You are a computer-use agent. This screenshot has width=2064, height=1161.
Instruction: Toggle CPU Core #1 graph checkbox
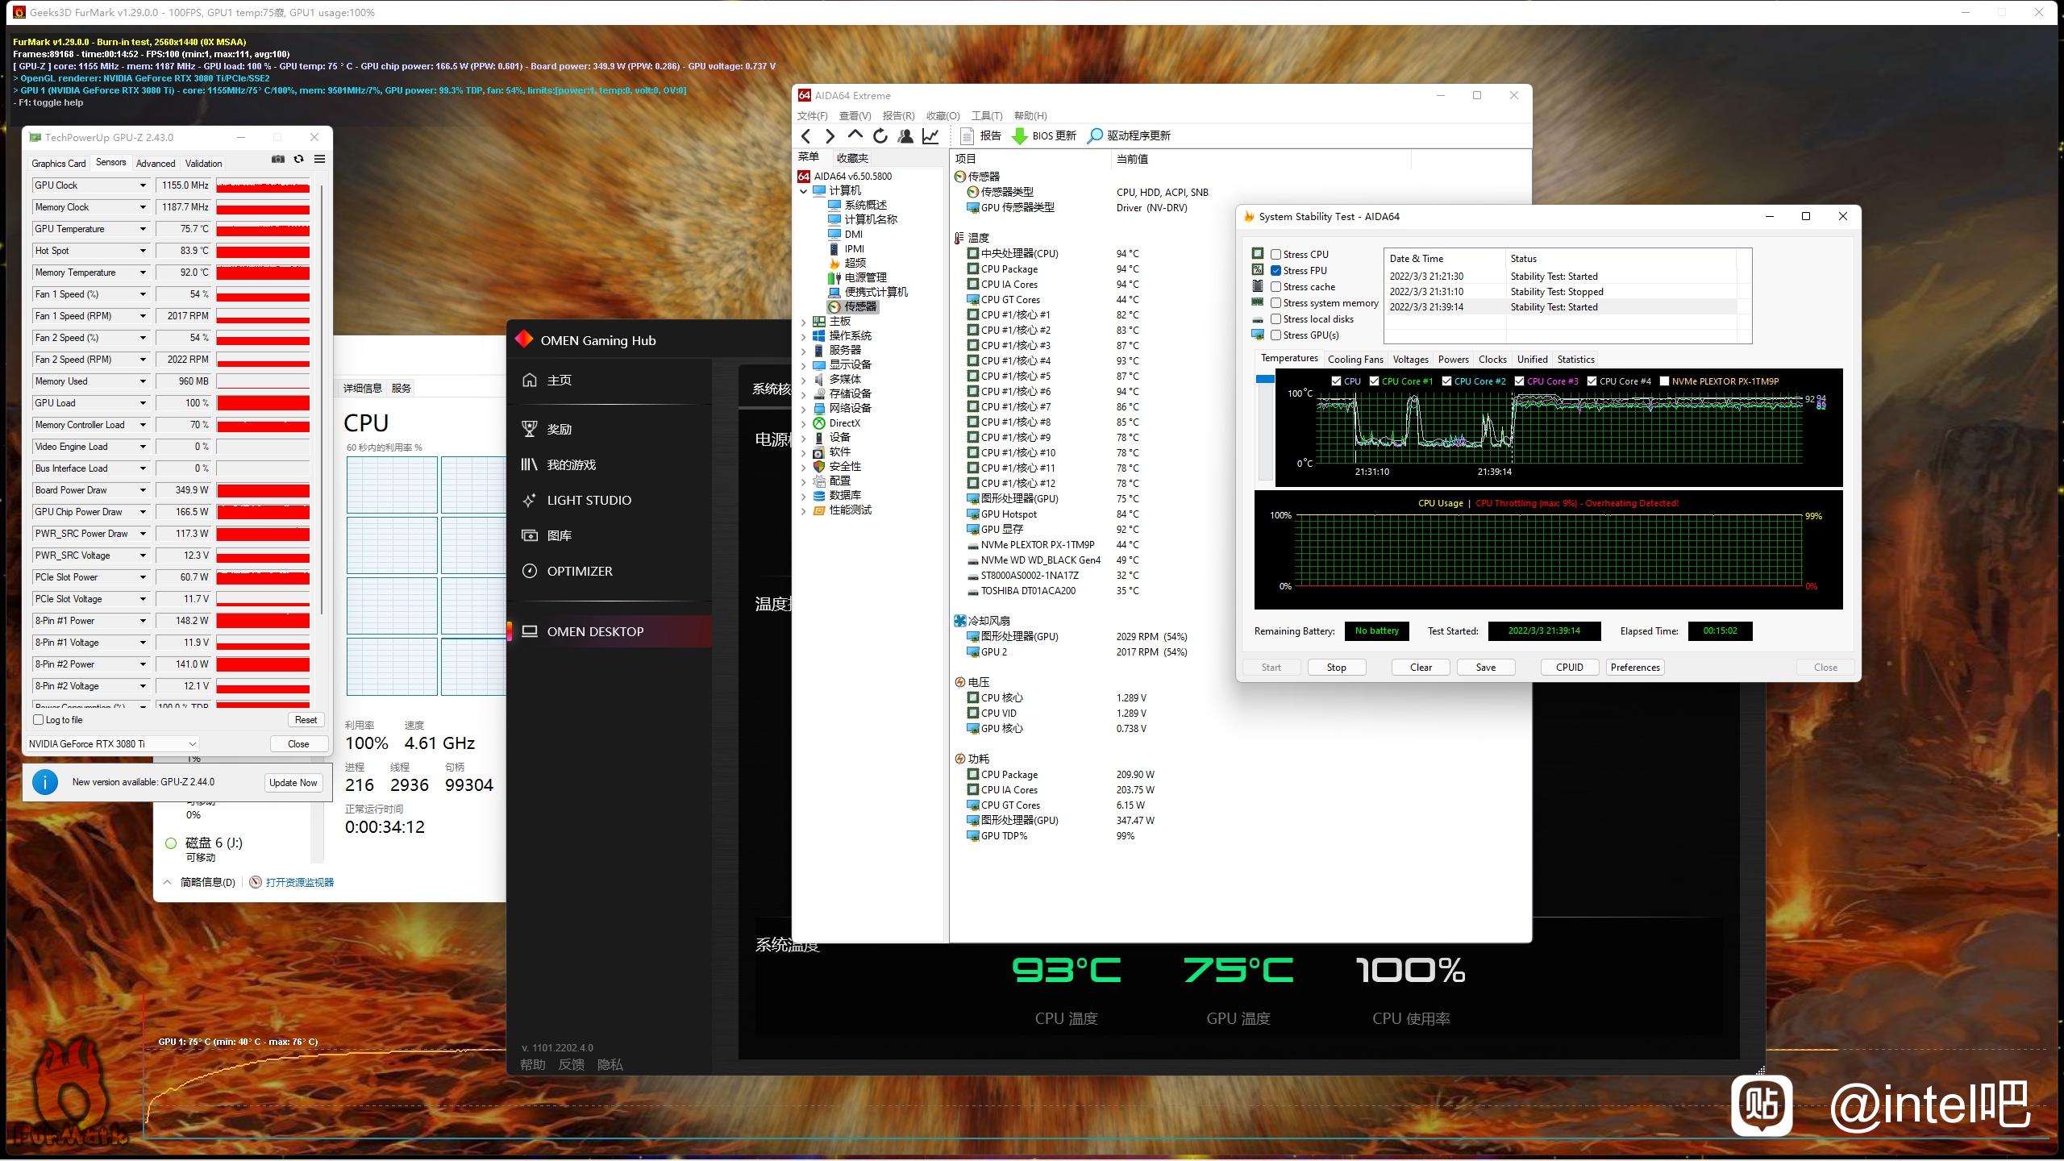click(x=1374, y=381)
